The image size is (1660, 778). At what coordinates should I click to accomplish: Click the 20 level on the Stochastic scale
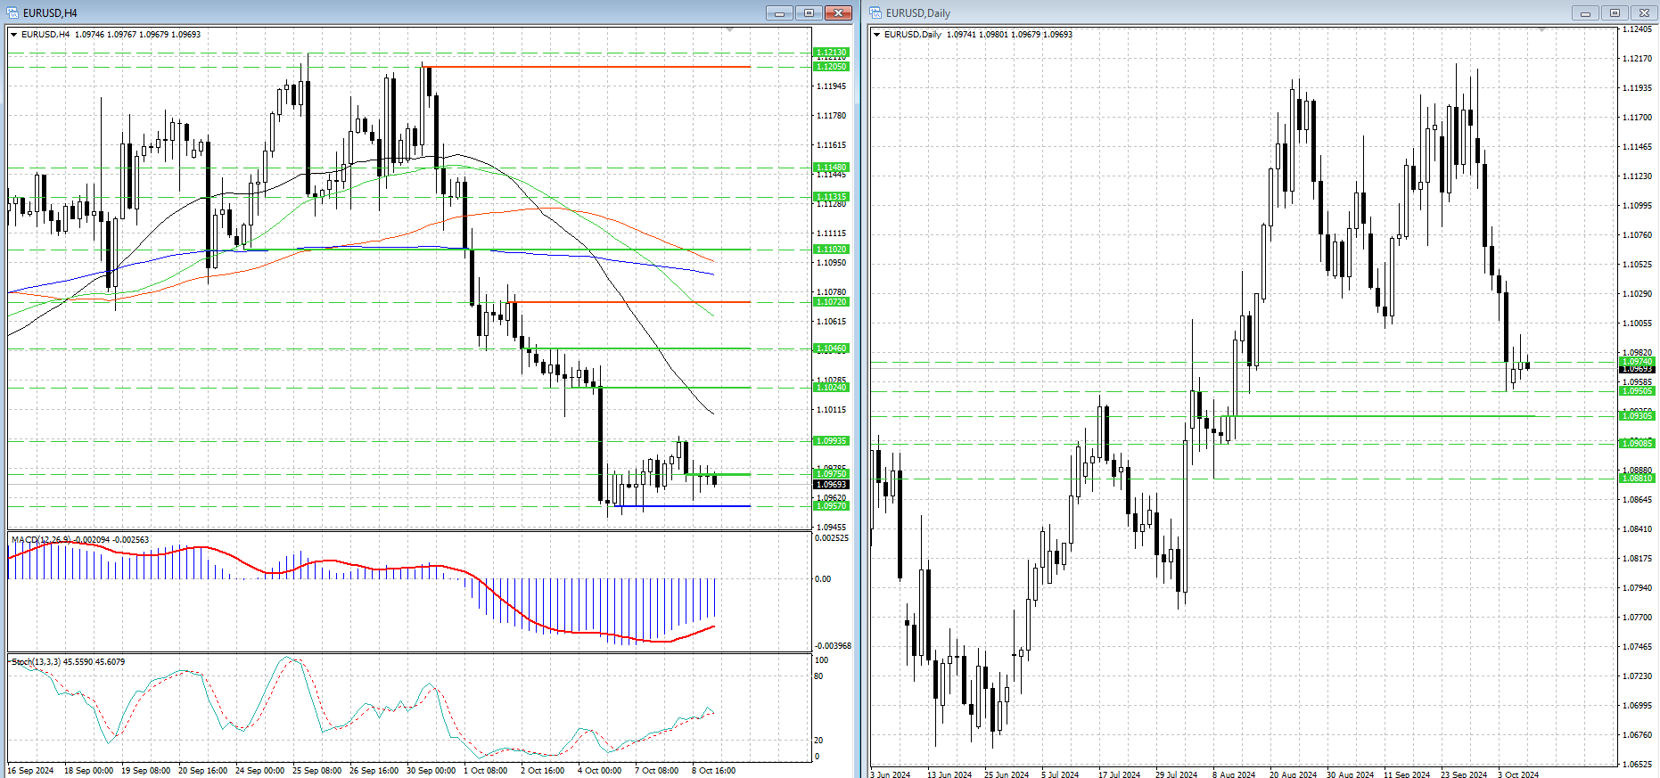(819, 741)
